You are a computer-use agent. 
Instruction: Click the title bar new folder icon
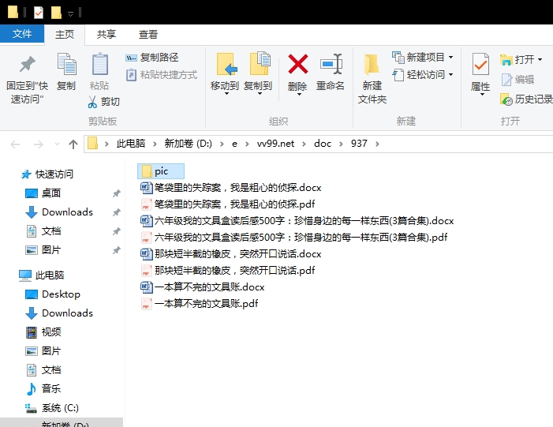[56, 13]
